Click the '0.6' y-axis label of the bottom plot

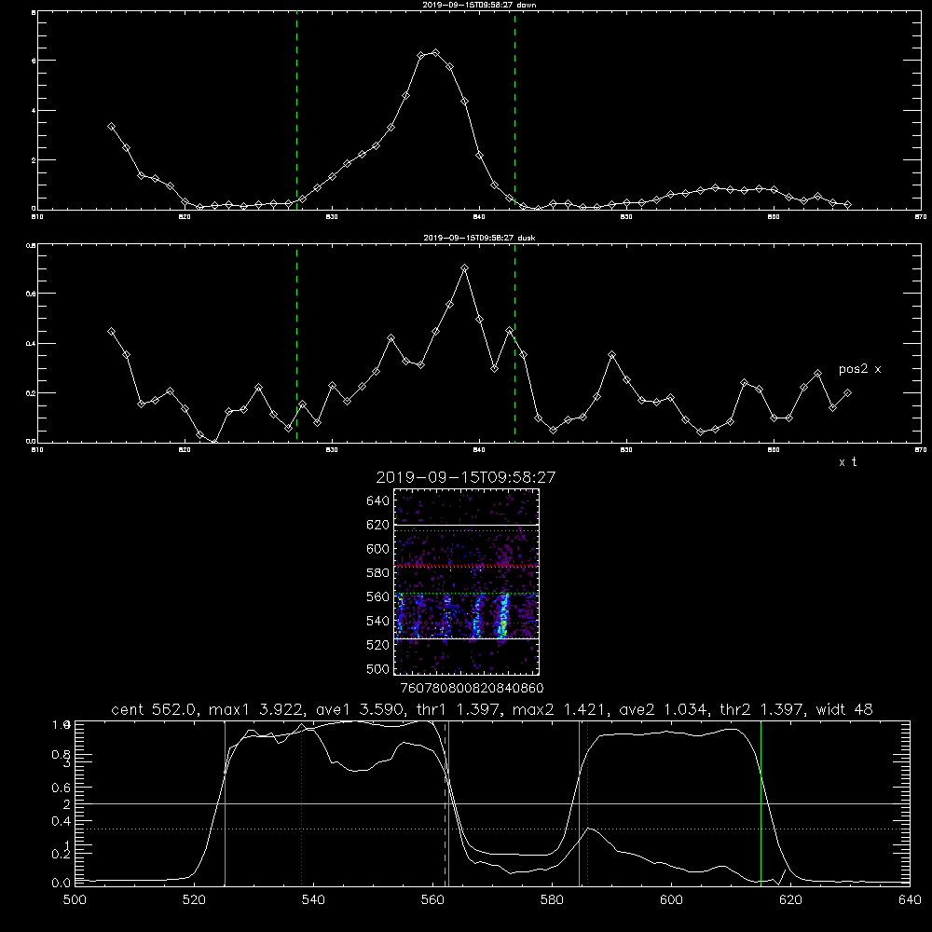(x=62, y=788)
